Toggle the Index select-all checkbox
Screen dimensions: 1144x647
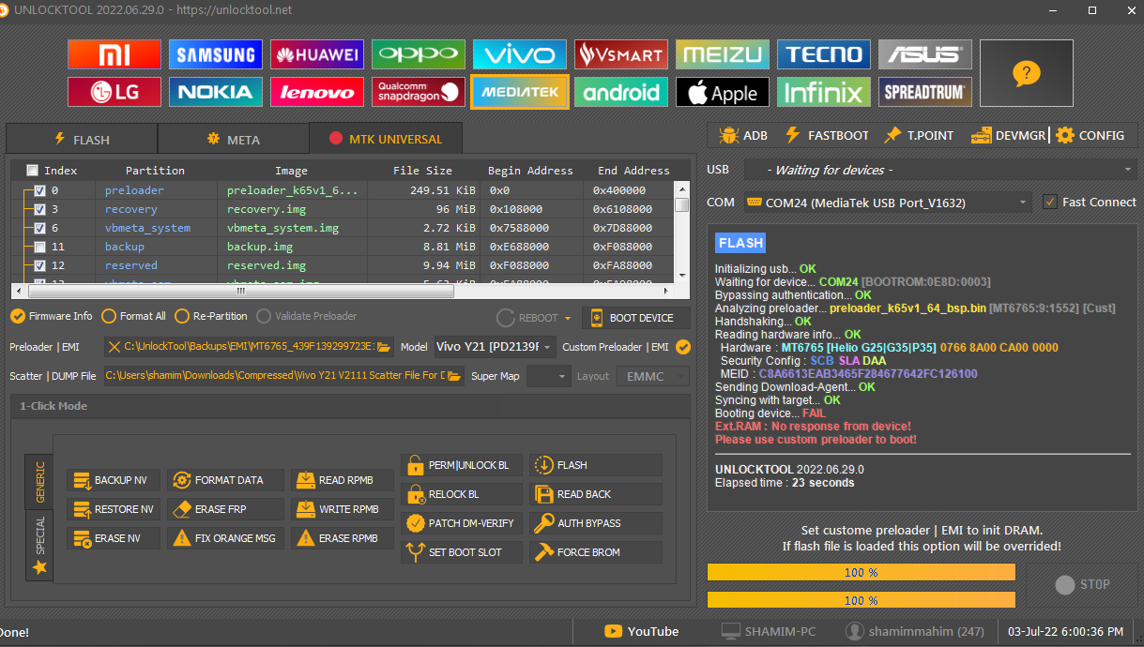tap(33, 171)
